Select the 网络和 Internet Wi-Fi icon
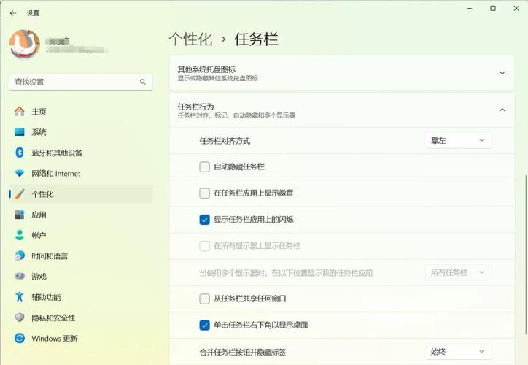The width and height of the screenshot is (528, 365). pyautogui.click(x=19, y=174)
